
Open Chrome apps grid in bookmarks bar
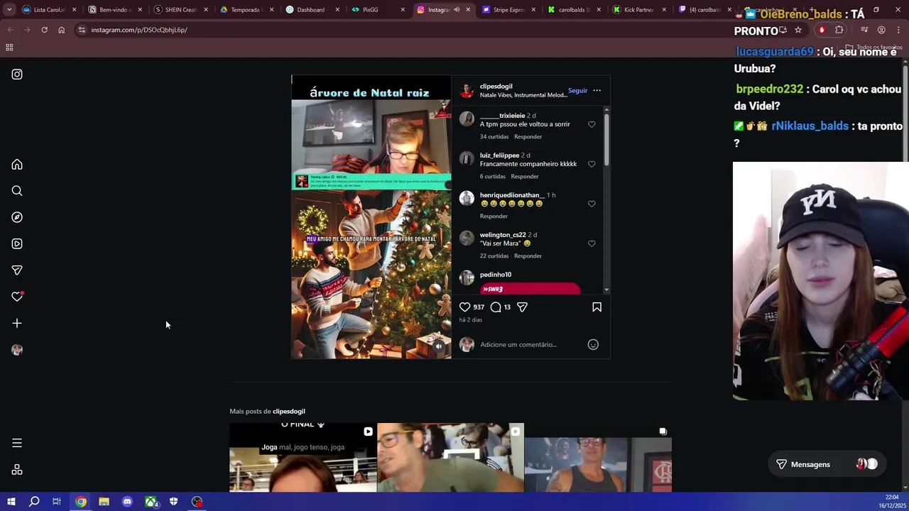[x=9, y=48]
